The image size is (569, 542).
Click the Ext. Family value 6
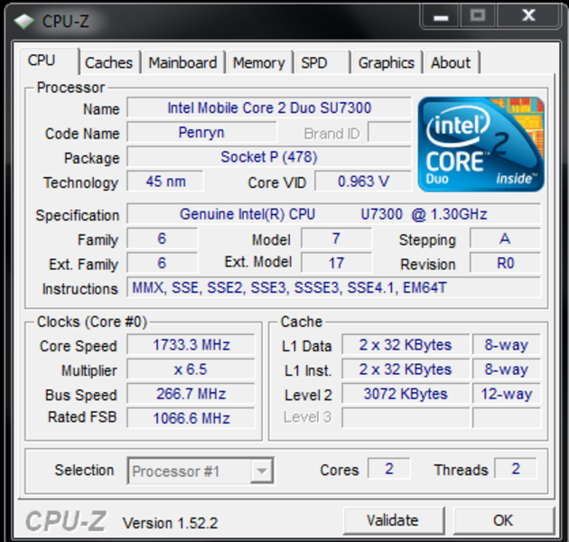tap(162, 263)
